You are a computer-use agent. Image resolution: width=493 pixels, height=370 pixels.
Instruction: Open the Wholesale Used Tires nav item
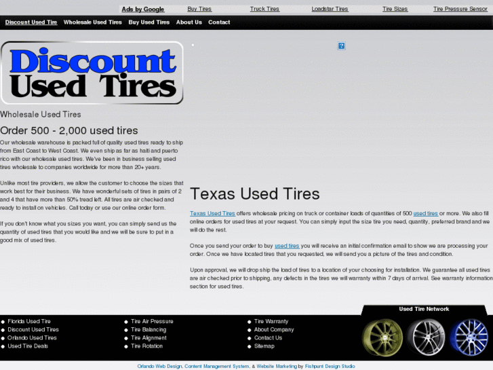(92, 22)
